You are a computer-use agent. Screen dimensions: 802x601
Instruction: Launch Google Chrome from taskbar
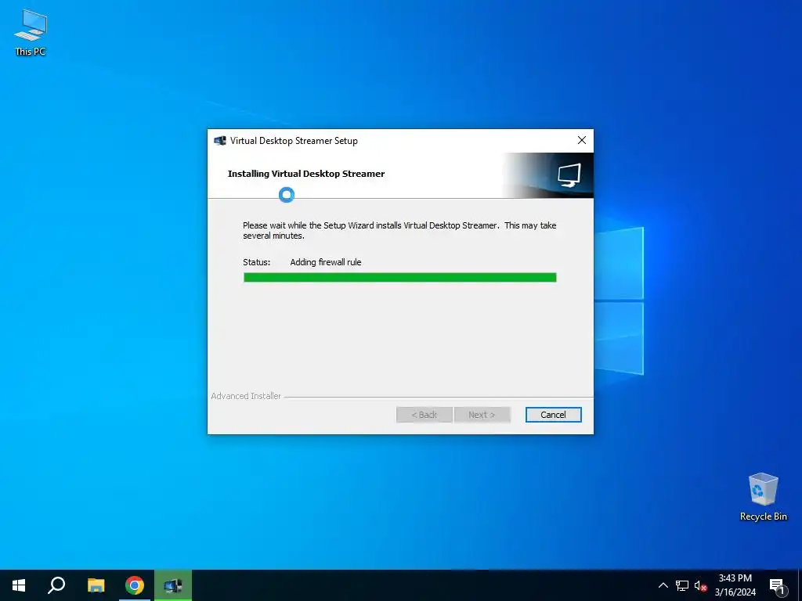tap(135, 585)
